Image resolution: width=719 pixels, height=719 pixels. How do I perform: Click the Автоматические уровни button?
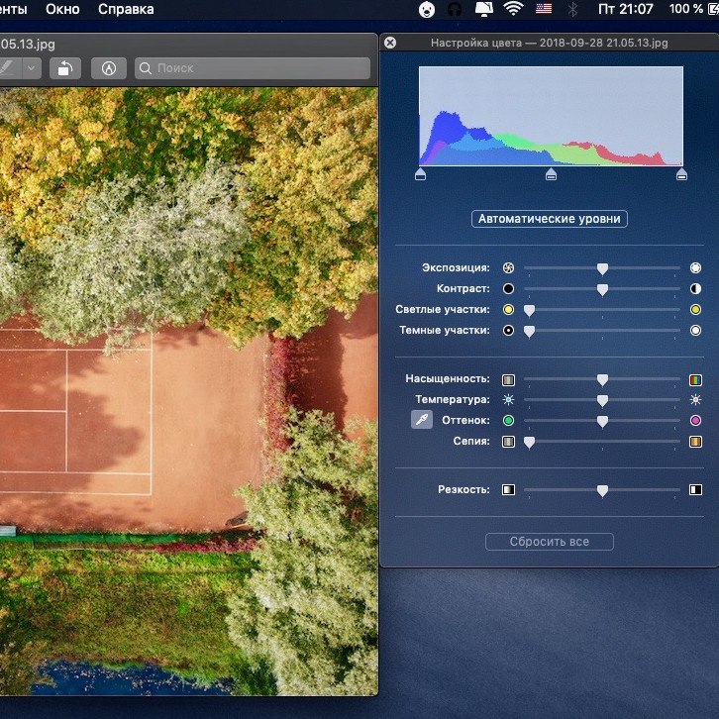click(x=550, y=219)
